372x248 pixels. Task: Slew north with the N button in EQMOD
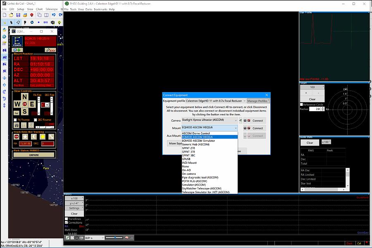pyautogui.click(x=25, y=97)
